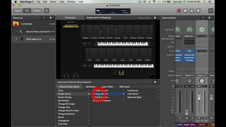Image resolution: width=226 pixels, height=127 pixels.
Task: Open the File menu
Action: pyautogui.click(x=38, y=2)
